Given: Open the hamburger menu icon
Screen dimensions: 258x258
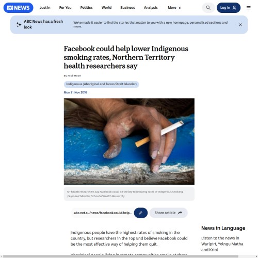Looking at the screenshot, I should point(248,8).
